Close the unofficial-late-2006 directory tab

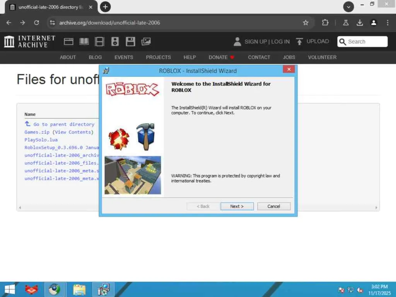[90, 7]
